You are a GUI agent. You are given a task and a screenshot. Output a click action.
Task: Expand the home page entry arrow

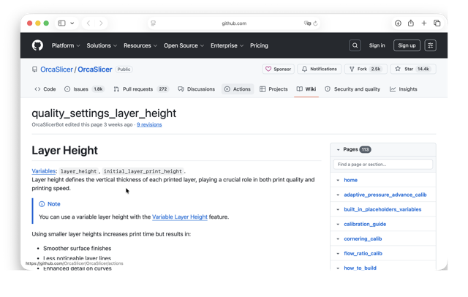pyautogui.click(x=338, y=180)
